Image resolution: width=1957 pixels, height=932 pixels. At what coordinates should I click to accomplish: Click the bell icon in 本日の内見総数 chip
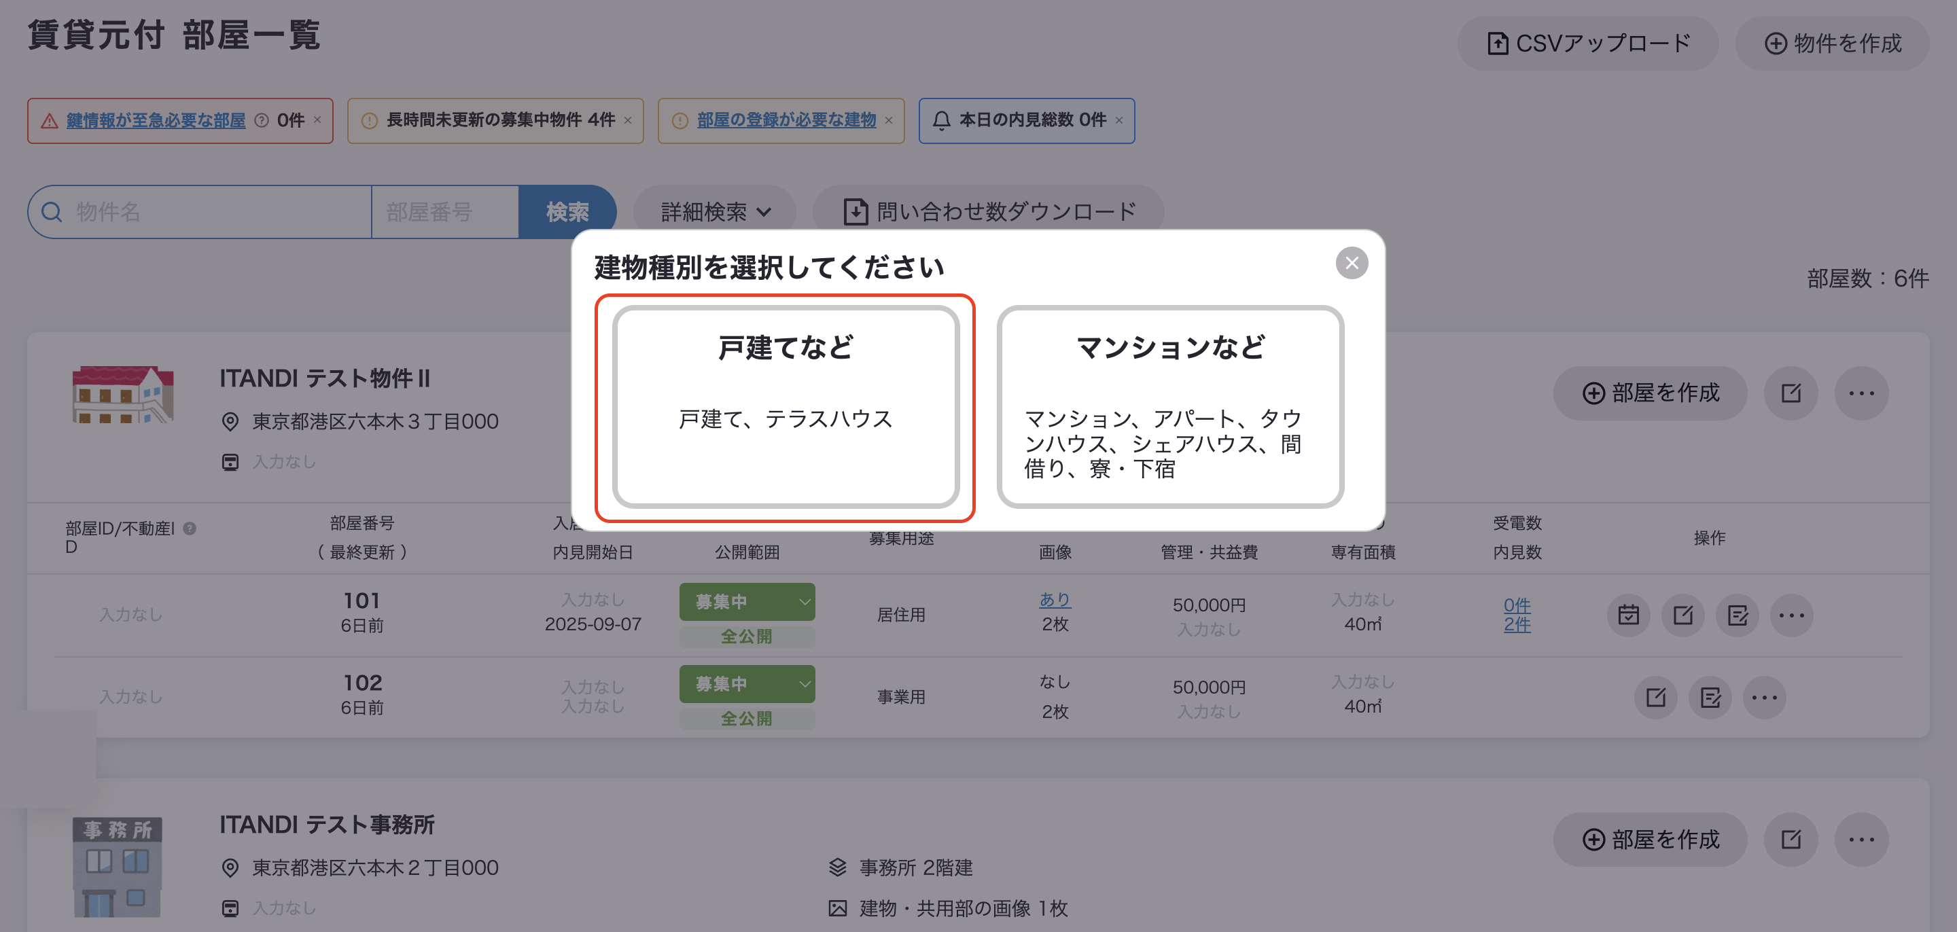click(x=941, y=120)
